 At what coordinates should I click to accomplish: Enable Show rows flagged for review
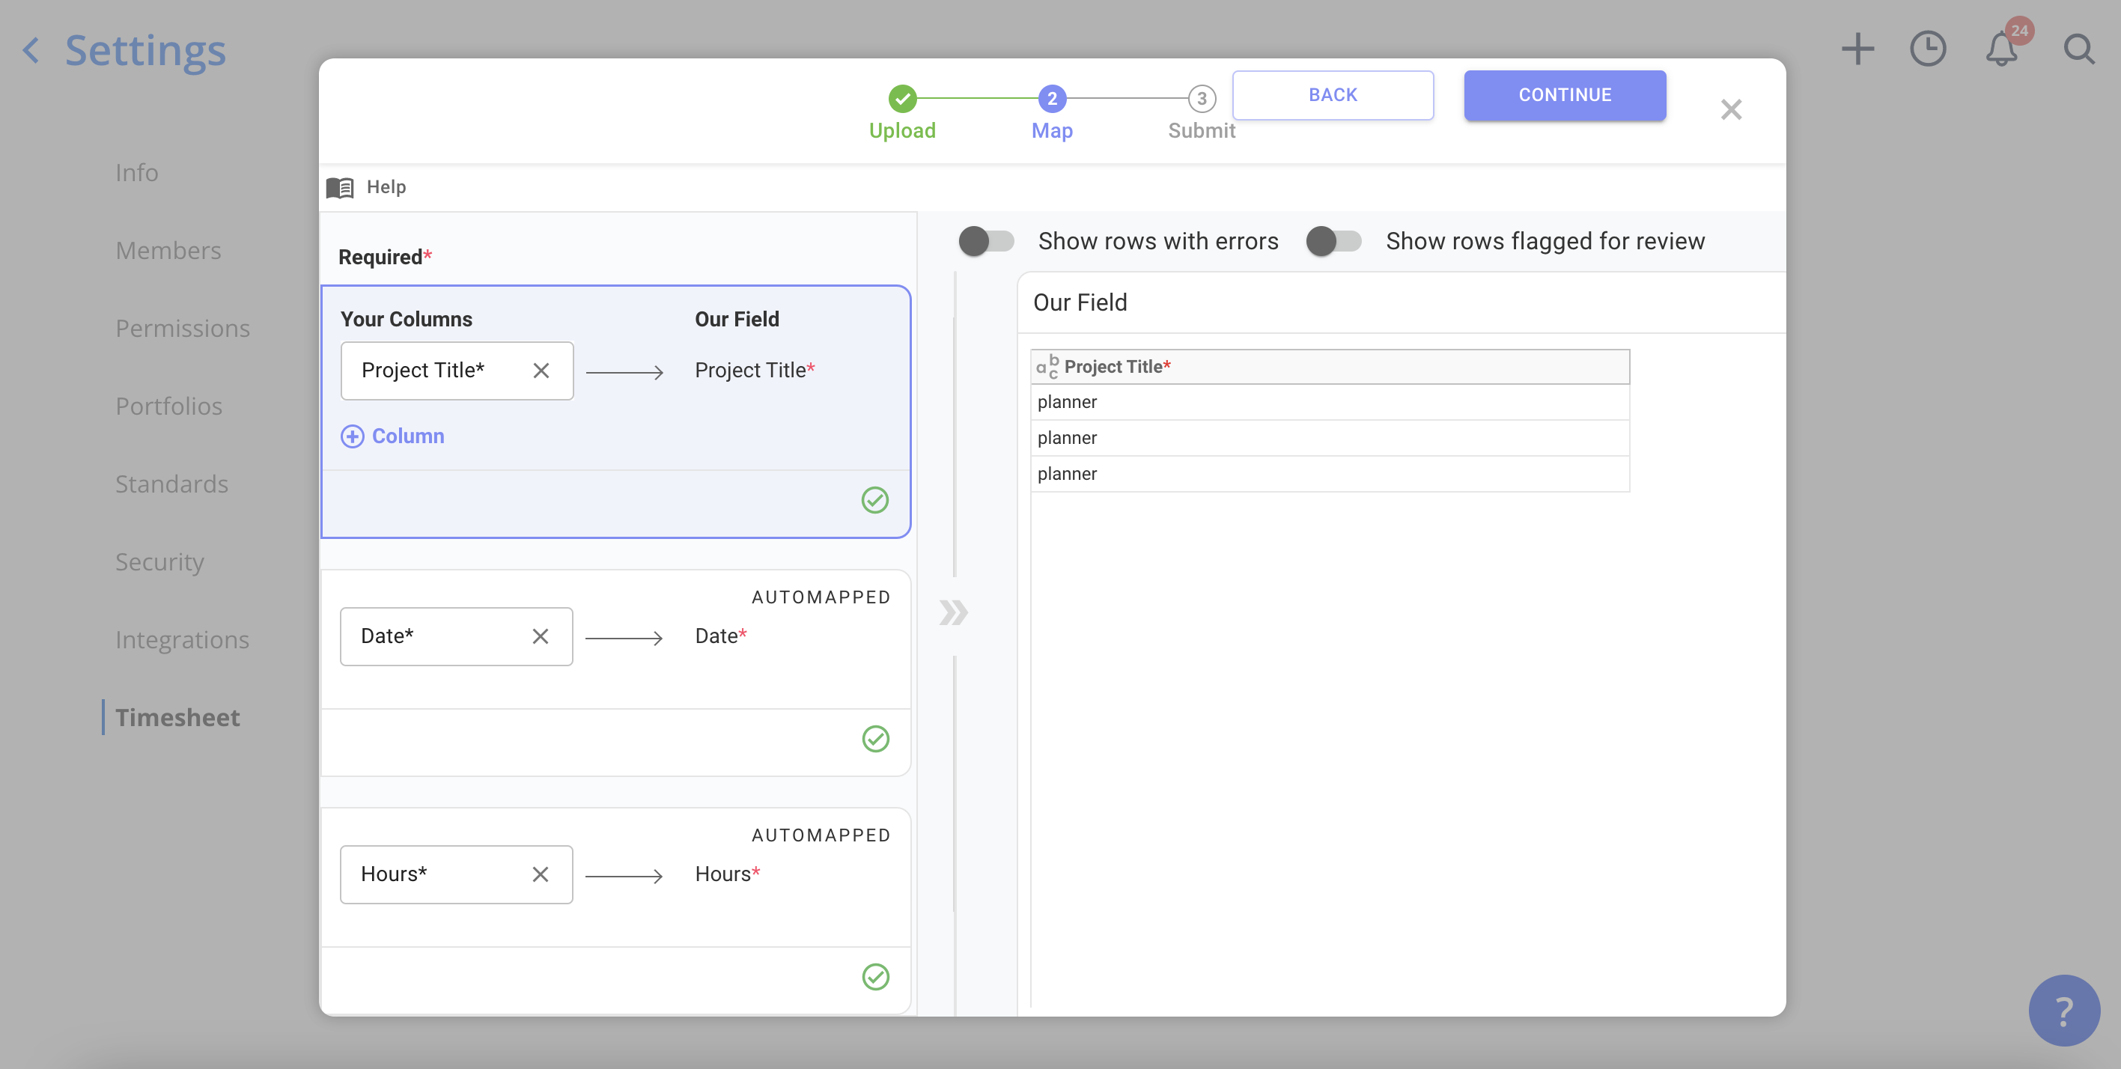1333,241
